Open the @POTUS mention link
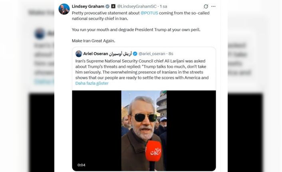The width and height of the screenshot is (282, 172). (150, 13)
